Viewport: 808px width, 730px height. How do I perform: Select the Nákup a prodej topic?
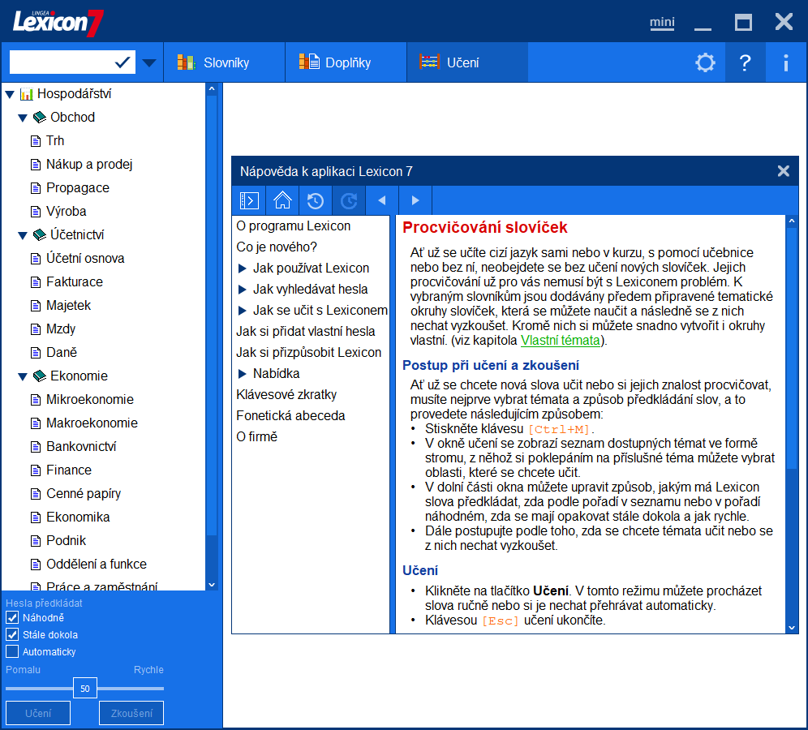89,165
